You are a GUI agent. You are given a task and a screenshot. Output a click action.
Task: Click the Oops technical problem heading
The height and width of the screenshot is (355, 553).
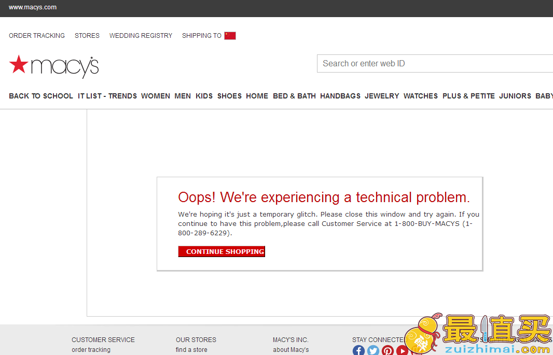[324, 197]
